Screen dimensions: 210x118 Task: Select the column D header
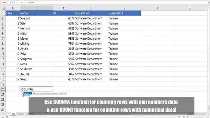[x=91, y=8]
